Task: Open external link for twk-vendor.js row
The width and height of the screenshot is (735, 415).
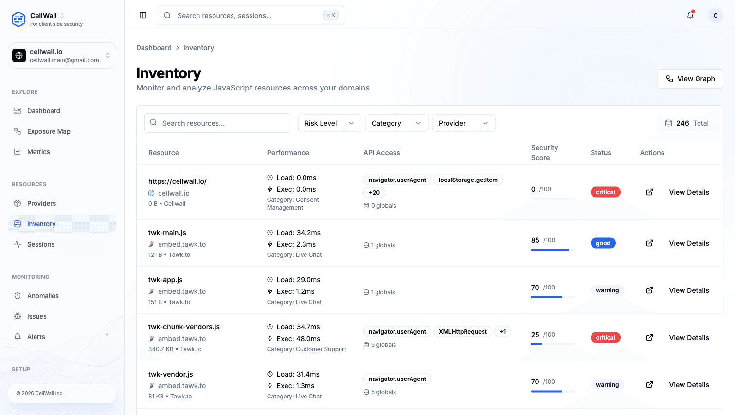Action: [x=649, y=385]
